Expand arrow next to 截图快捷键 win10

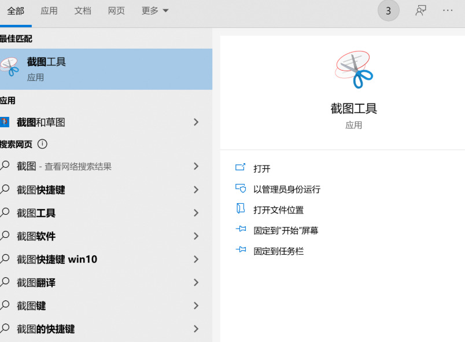[196, 259]
